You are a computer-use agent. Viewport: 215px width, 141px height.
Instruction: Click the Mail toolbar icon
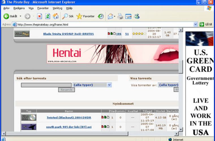pos(110,16)
